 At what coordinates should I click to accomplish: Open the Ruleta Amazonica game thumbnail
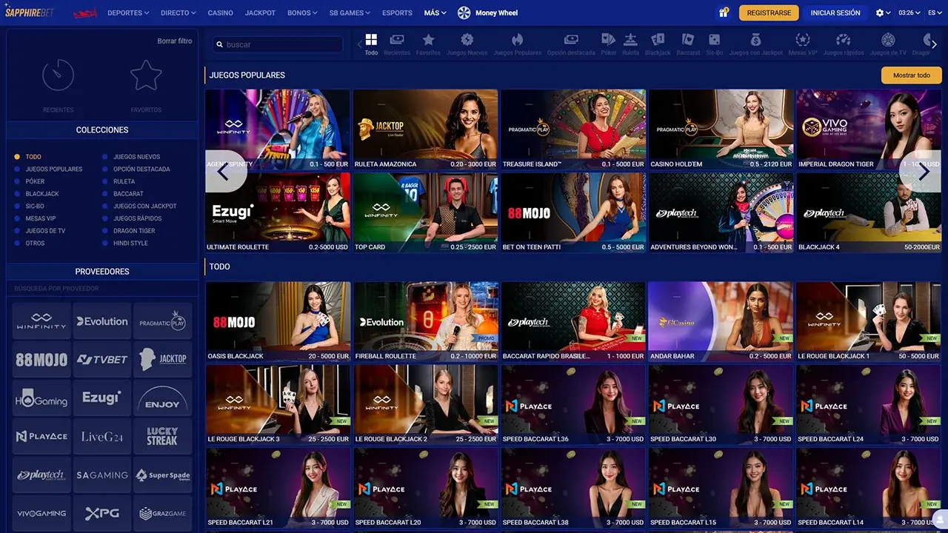425,130
